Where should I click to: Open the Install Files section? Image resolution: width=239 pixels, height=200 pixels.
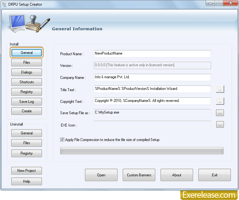point(26,62)
